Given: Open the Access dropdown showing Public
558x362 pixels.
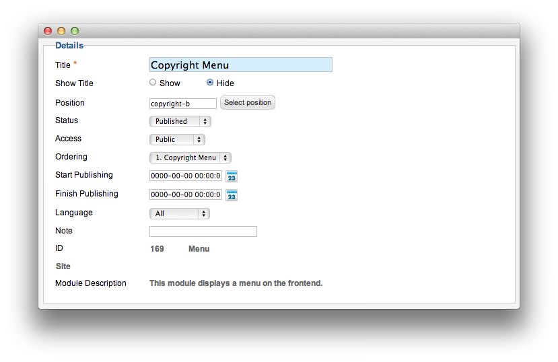Looking at the screenshot, I should coord(177,139).
